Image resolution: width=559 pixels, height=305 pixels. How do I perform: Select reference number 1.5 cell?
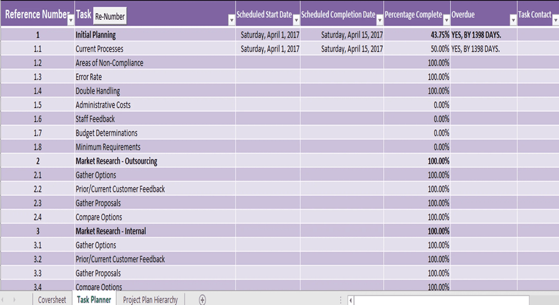(37, 105)
